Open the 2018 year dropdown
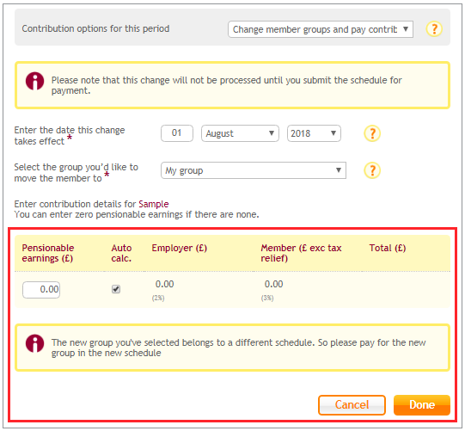 coord(314,133)
